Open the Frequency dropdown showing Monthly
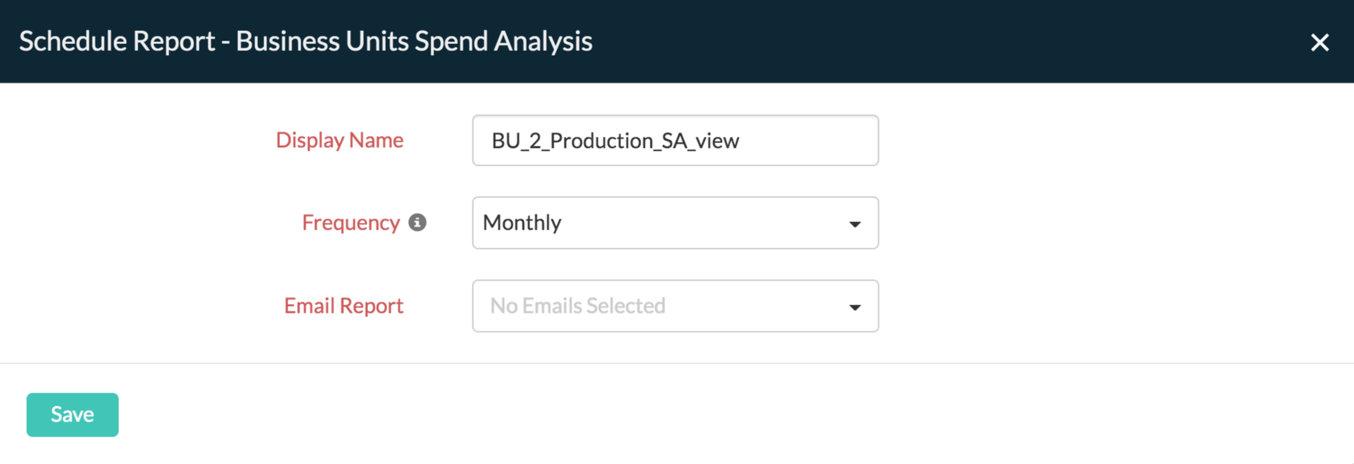Image resolution: width=1354 pixels, height=464 pixels. [674, 223]
